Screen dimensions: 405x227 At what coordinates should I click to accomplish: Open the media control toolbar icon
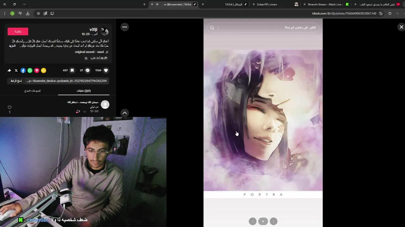point(20,14)
